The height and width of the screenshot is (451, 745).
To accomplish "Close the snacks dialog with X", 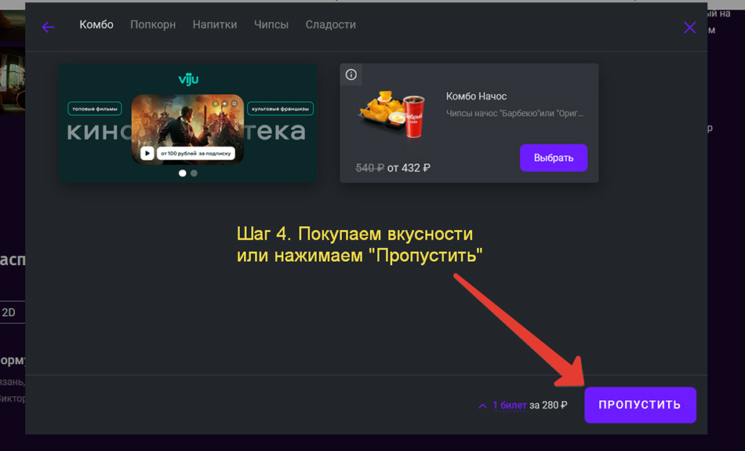I will (x=689, y=27).
